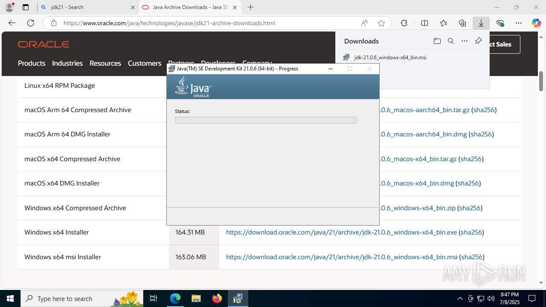Viewport: 546px width, 307px height.
Task: Open the Industries menu
Action: (x=67, y=63)
